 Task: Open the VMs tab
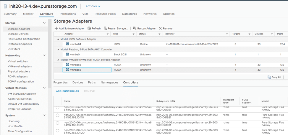85,14
